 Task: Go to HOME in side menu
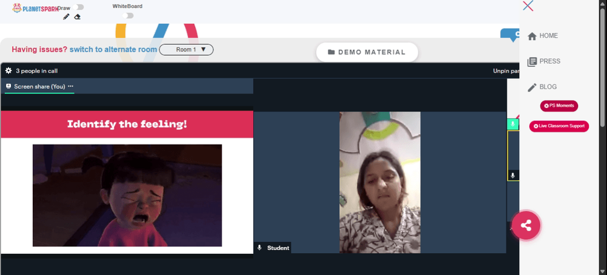point(549,36)
